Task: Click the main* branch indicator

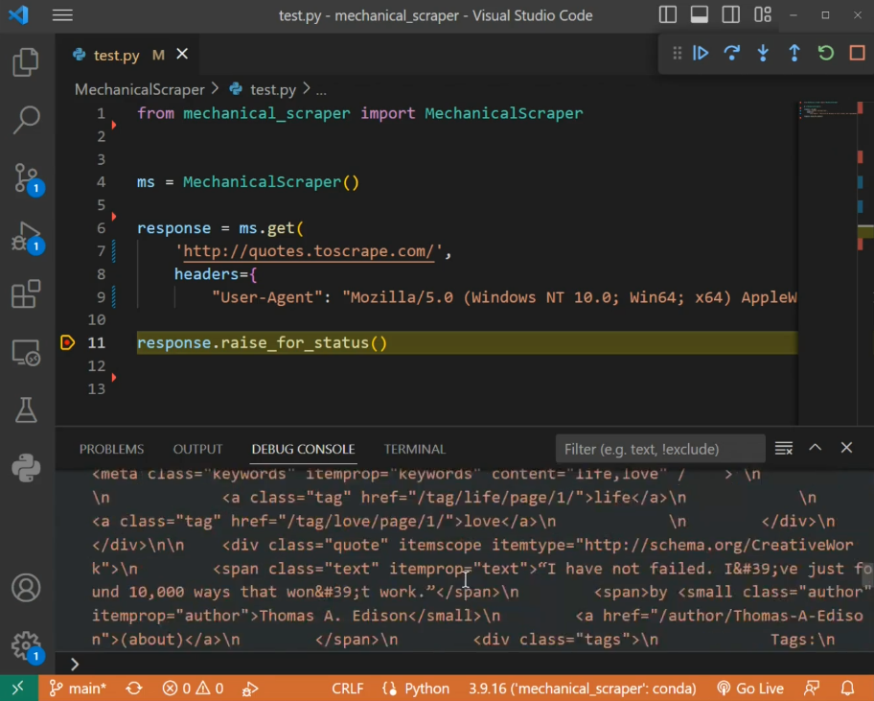Action: click(x=78, y=689)
